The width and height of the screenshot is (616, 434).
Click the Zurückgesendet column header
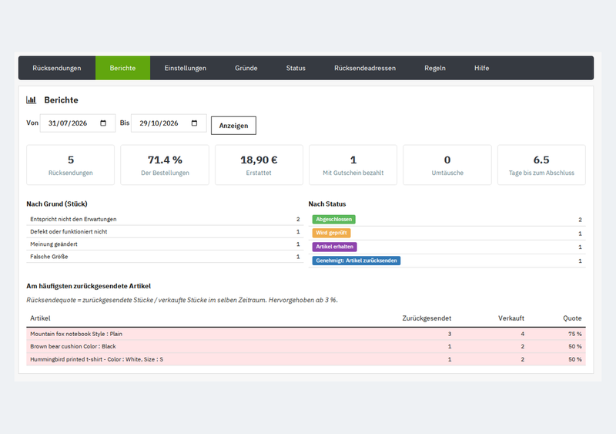pyautogui.click(x=427, y=318)
